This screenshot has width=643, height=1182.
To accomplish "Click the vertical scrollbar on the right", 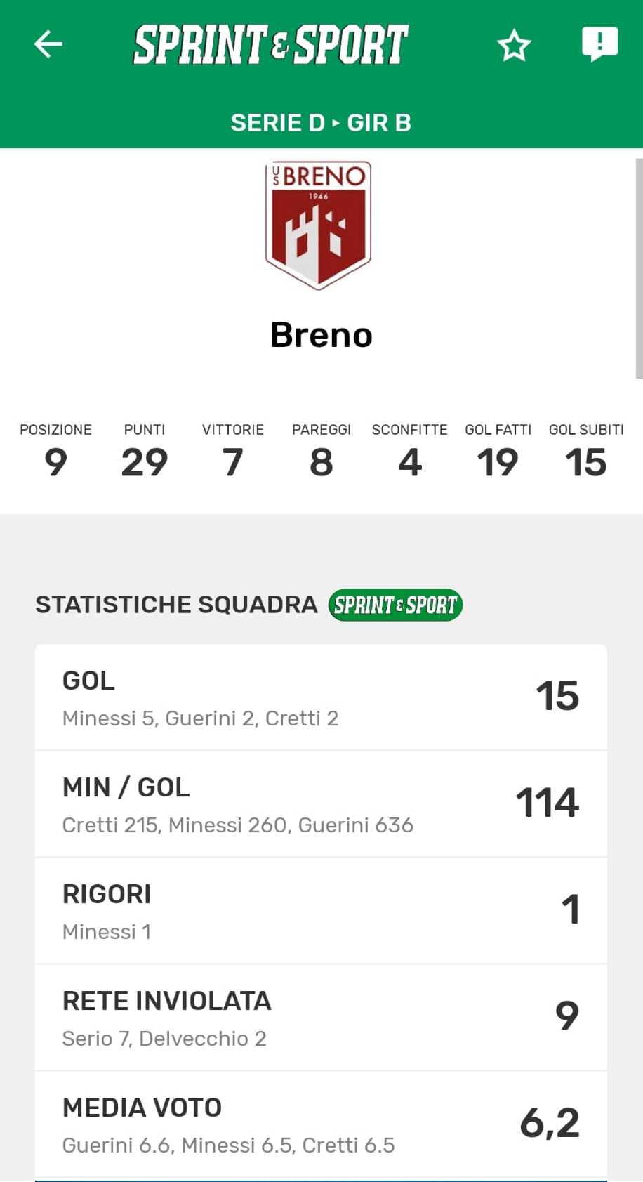I will pos(639,268).
